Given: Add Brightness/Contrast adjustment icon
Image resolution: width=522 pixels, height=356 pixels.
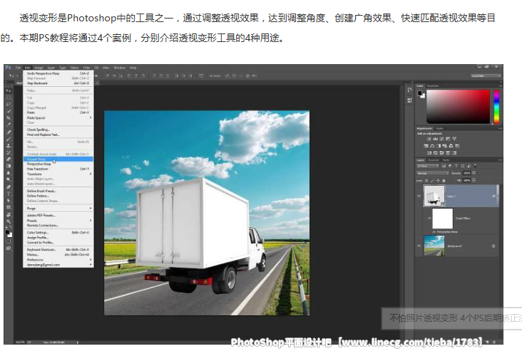Looking at the screenshot, I should [429, 139].
